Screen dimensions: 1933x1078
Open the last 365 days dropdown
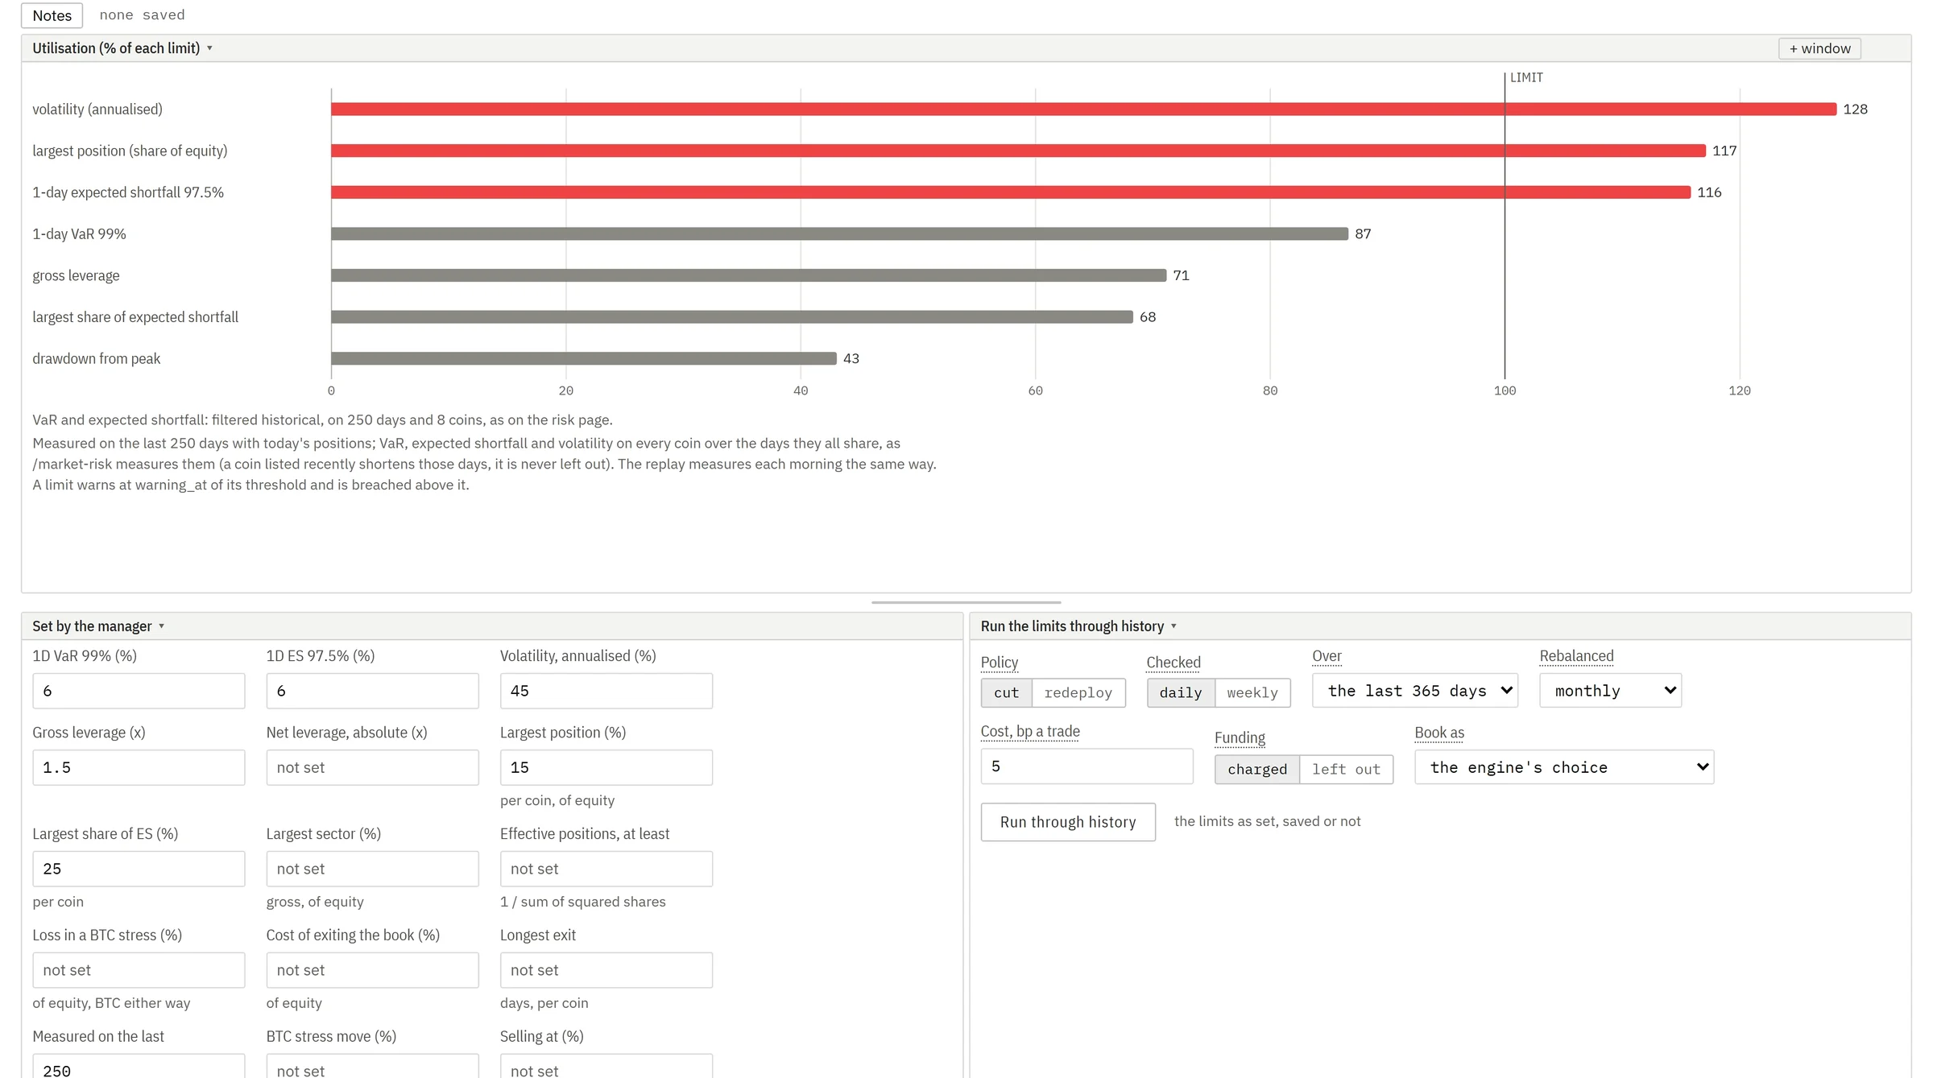tap(1415, 691)
